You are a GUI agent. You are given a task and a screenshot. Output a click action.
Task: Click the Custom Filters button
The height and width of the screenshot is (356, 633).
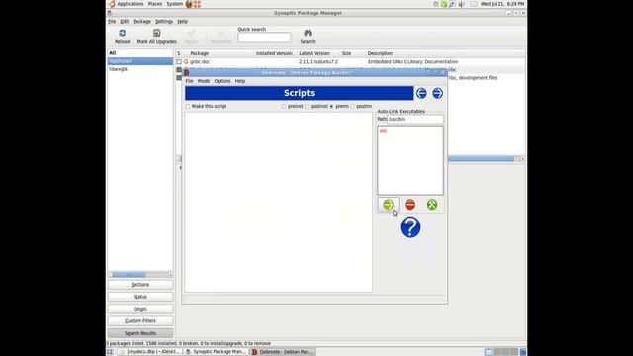click(140, 320)
